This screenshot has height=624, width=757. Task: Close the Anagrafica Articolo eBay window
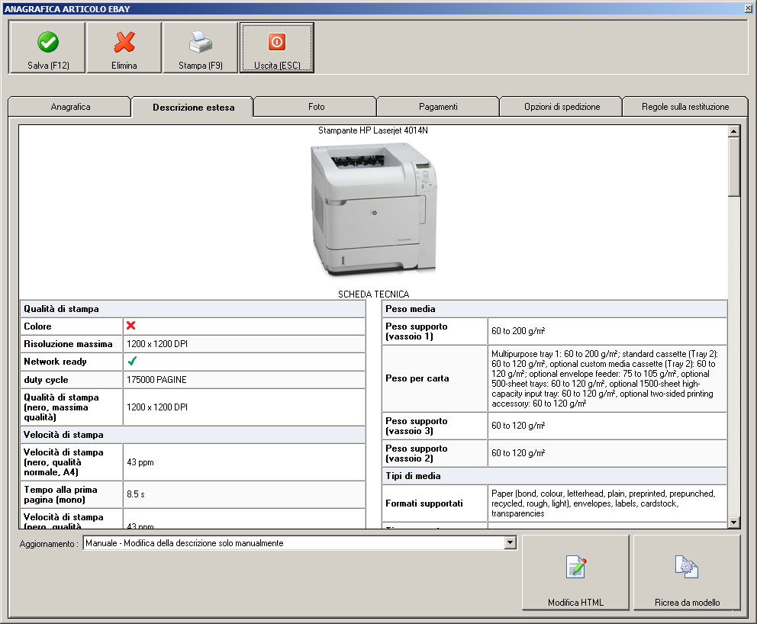coord(750,8)
